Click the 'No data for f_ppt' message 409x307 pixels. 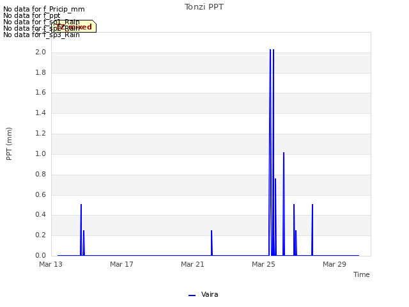pyautogui.click(x=31, y=15)
